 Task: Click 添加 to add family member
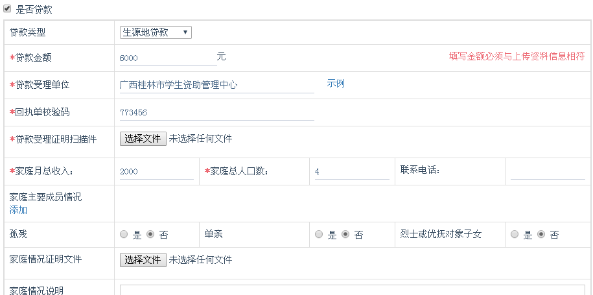coord(18,210)
